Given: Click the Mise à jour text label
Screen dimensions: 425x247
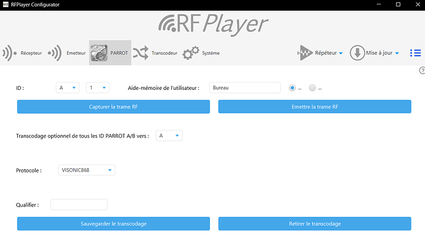Looking at the screenshot, I should click(379, 53).
